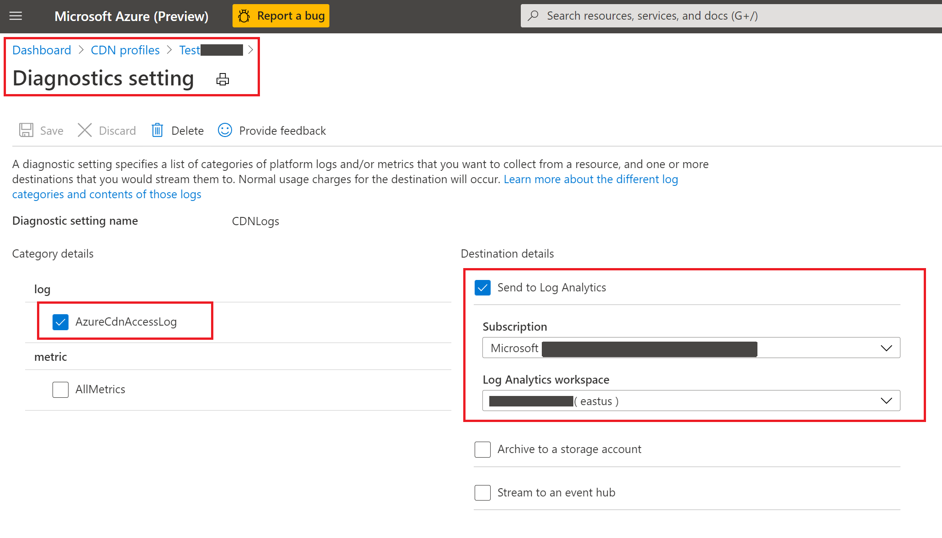The image size is (942, 538).
Task: Click Provide feedback label
Action: tap(282, 131)
